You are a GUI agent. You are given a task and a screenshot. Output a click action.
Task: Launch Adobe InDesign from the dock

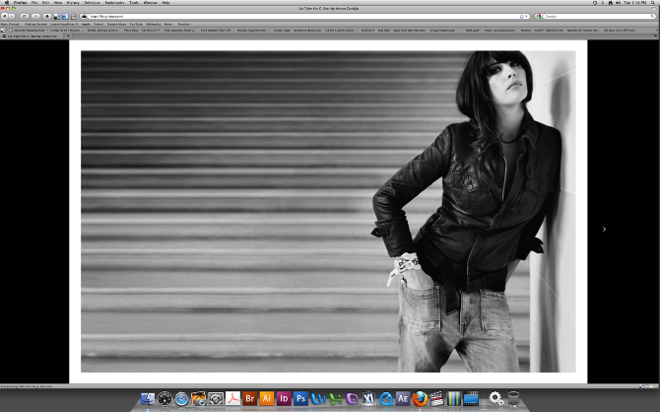coord(284,398)
